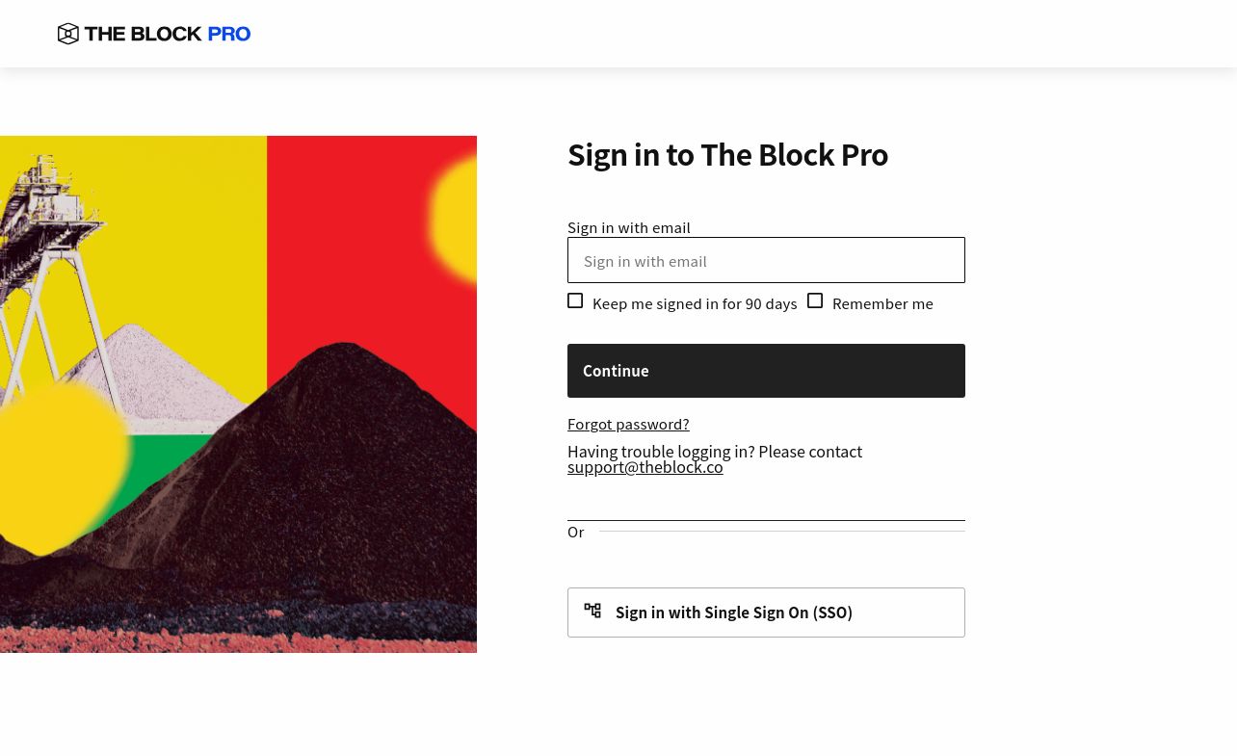Click the blue PRO wordmark in header
Screen dimensions: 1237x756
tap(229, 34)
